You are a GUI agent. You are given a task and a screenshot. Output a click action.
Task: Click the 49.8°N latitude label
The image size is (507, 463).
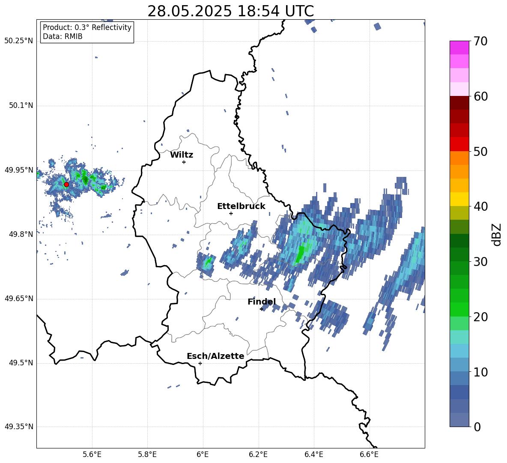21,234
